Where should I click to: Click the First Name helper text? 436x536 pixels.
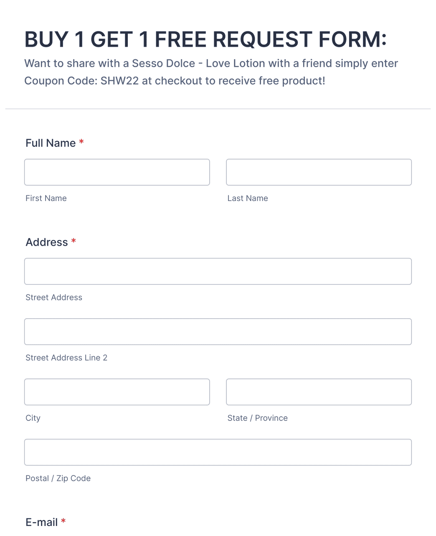[x=46, y=198]
